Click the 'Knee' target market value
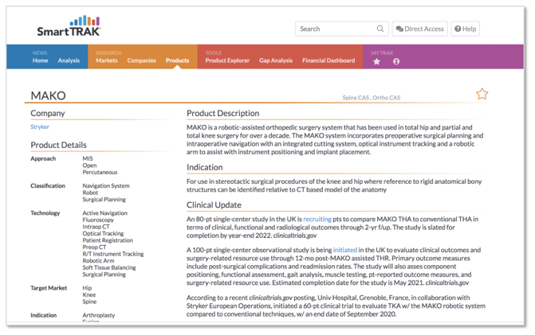Screen dimensions: 535x335 pos(89,295)
